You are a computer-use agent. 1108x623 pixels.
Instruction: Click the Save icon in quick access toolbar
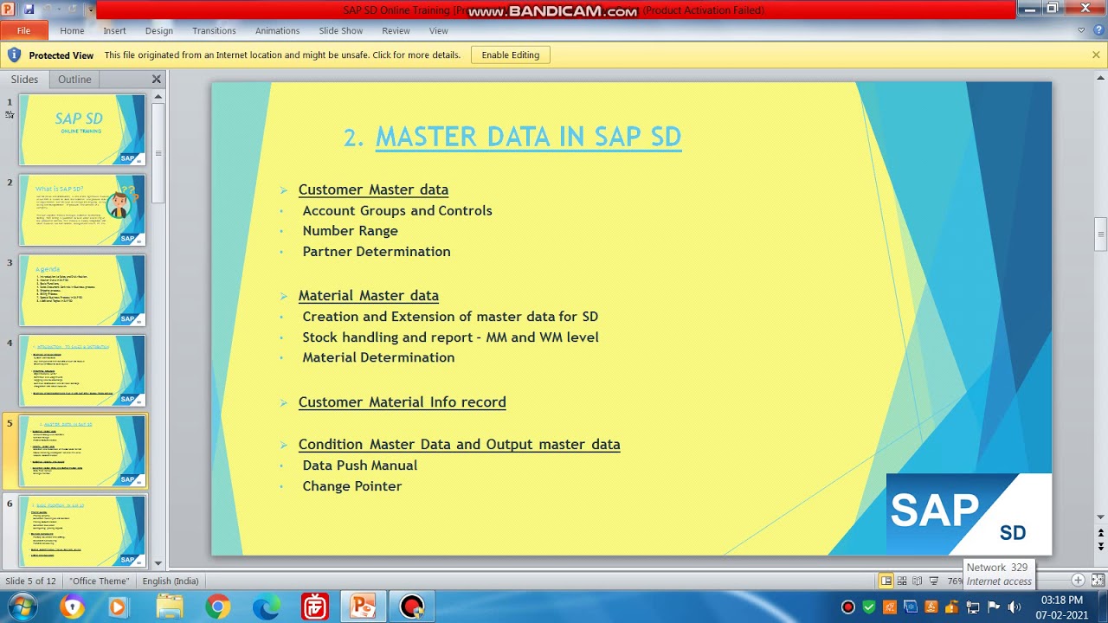pyautogui.click(x=29, y=10)
